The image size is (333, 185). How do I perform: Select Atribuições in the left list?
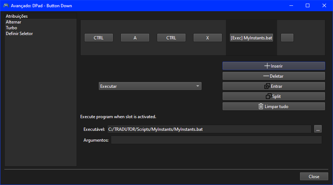tap(17, 16)
